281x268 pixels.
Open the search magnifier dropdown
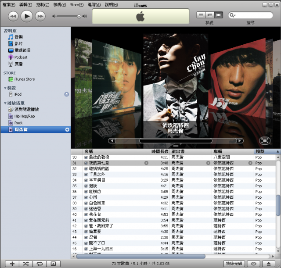232,15
